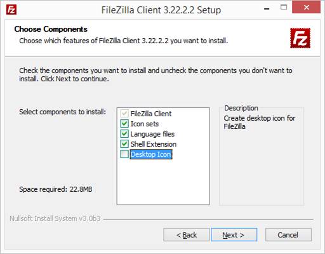Click the greyed FileZilla Client checkbox

pos(124,114)
